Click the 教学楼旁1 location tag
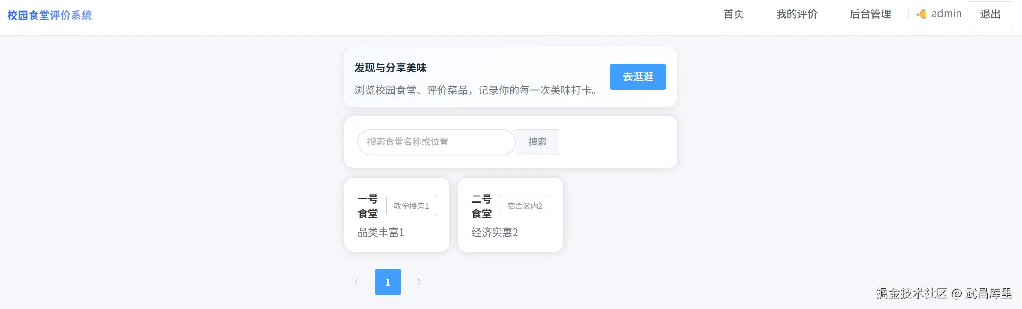 tap(411, 206)
